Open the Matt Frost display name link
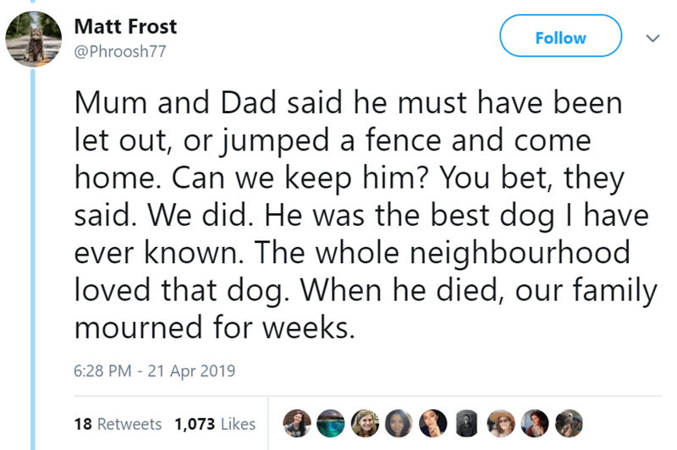Screen dimensions: 677x450 (125, 27)
